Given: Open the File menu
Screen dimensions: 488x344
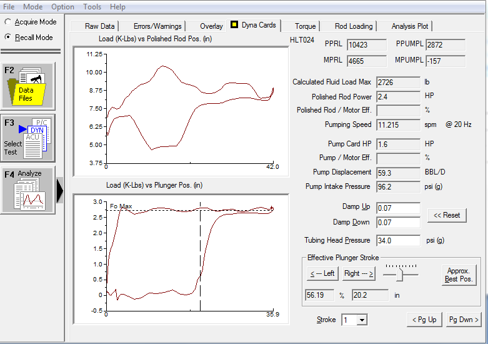Looking at the screenshot, I should click(x=9, y=6).
